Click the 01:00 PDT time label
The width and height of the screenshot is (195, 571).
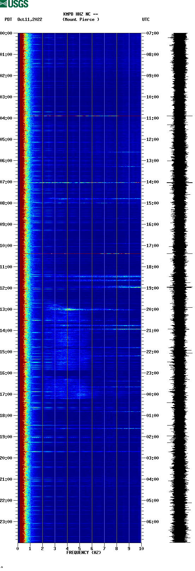(x=6, y=55)
